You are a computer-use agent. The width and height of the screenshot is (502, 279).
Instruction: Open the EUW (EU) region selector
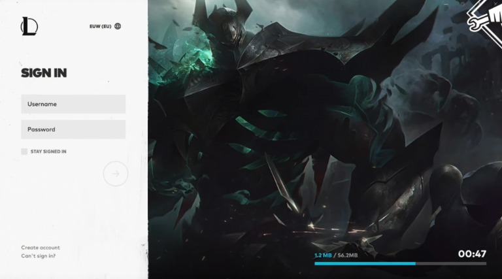tap(101, 26)
